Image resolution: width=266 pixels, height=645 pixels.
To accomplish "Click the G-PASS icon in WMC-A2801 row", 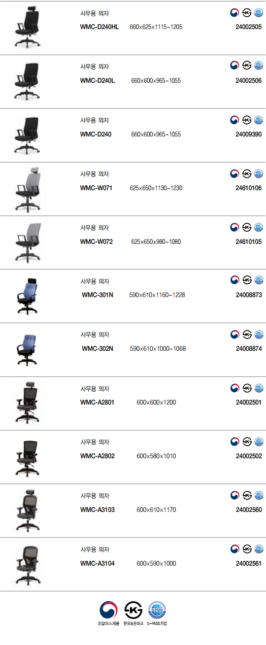I will click(x=259, y=388).
